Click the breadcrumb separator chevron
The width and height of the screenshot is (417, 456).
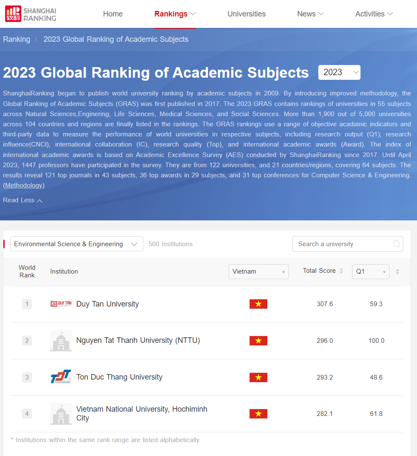tap(36, 40)
